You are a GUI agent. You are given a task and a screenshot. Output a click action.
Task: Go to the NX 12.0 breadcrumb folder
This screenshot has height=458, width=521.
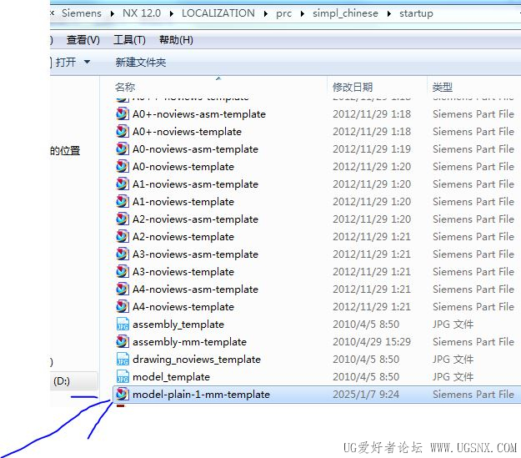click(x=142, y=13)
